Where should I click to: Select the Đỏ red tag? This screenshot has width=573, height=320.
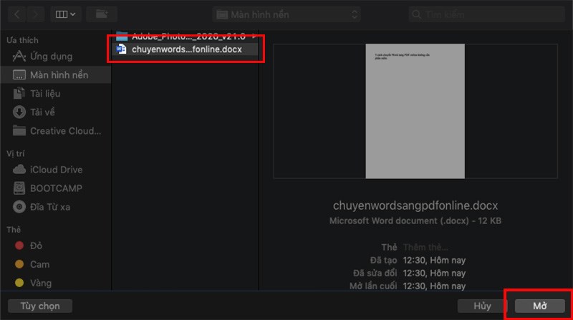click(56, 246)
